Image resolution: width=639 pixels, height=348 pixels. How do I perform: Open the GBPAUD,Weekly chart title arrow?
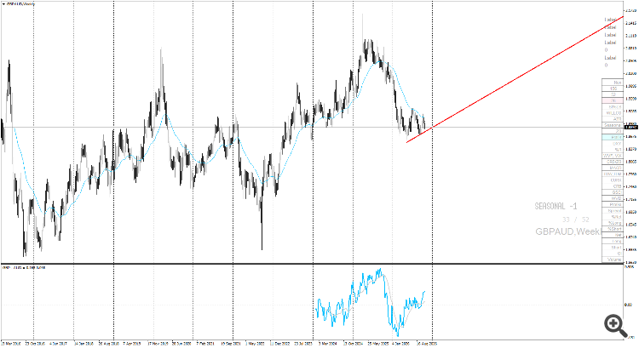(3, 3)
